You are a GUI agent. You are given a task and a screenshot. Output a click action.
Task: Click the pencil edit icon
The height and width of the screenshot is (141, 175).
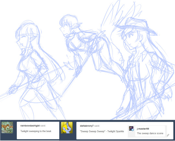(168, 135)
